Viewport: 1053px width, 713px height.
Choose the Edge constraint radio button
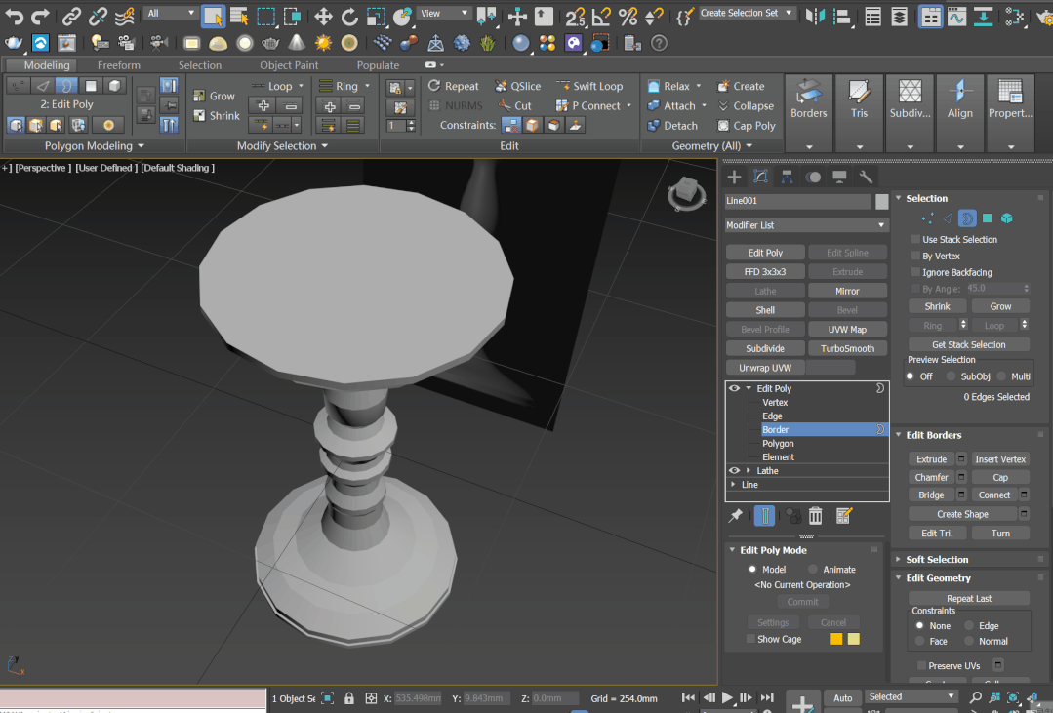pyautogui.click(x=969, y=625)
